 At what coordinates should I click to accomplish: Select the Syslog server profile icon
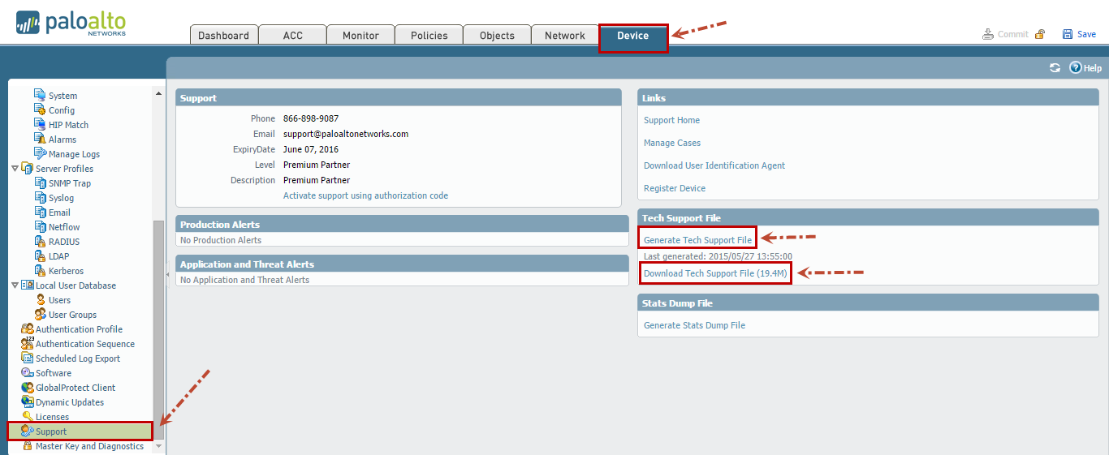point(41,198)
